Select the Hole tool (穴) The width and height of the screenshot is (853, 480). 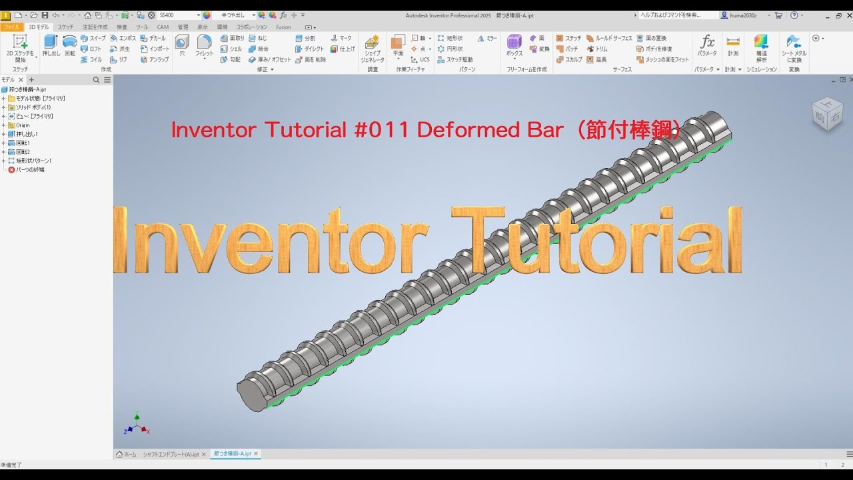pyautogui.click(x=182, y=45)
